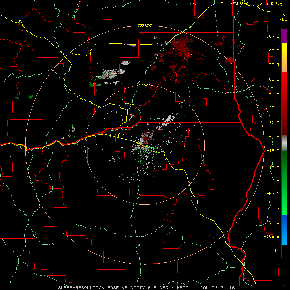Screen dimensions: 290x290
Task: Click the blue segment of the color bar
Action: [285, 230]
